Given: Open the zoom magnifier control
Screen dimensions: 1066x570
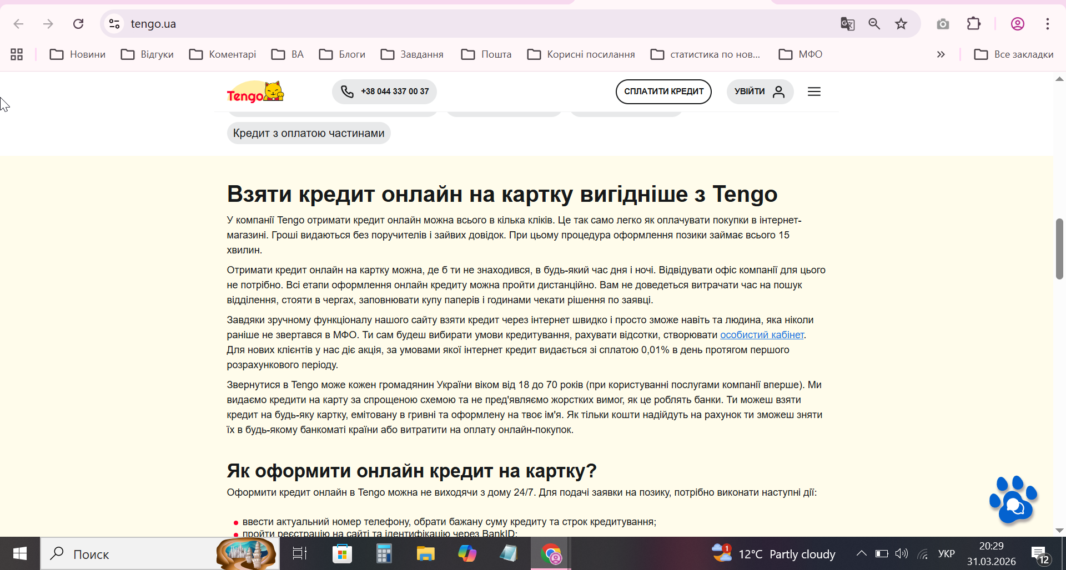Looking at the screenshot, I should (x=874, y=24).
